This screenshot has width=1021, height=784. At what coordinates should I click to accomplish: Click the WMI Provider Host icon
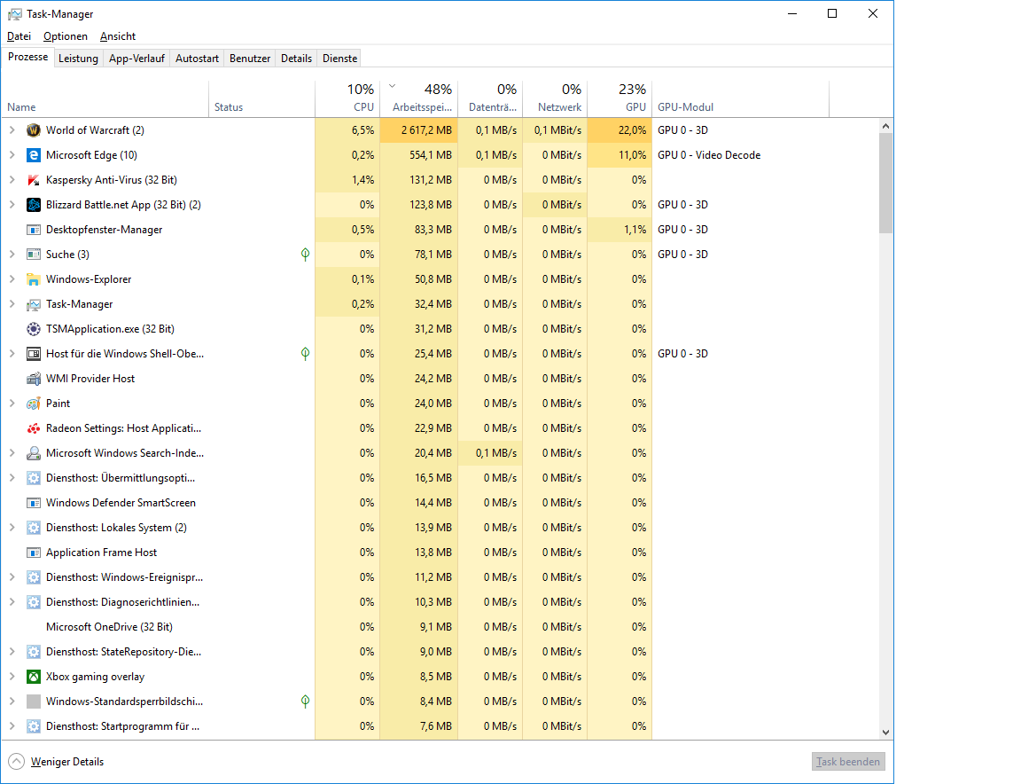coord(33,379)
